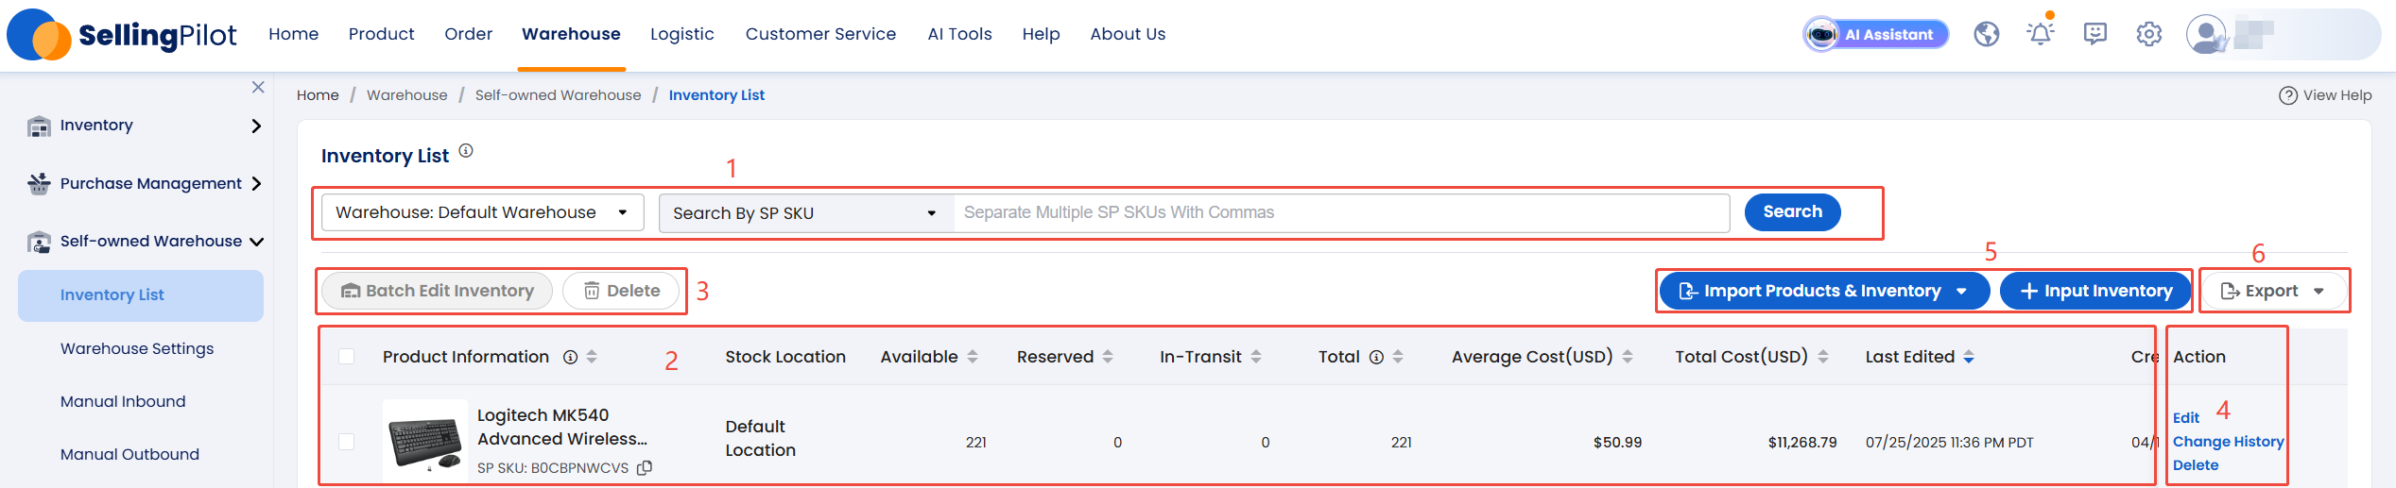
Task: Open the Warehouse: Default Warehouse dropdown
Action: point(483,212)
